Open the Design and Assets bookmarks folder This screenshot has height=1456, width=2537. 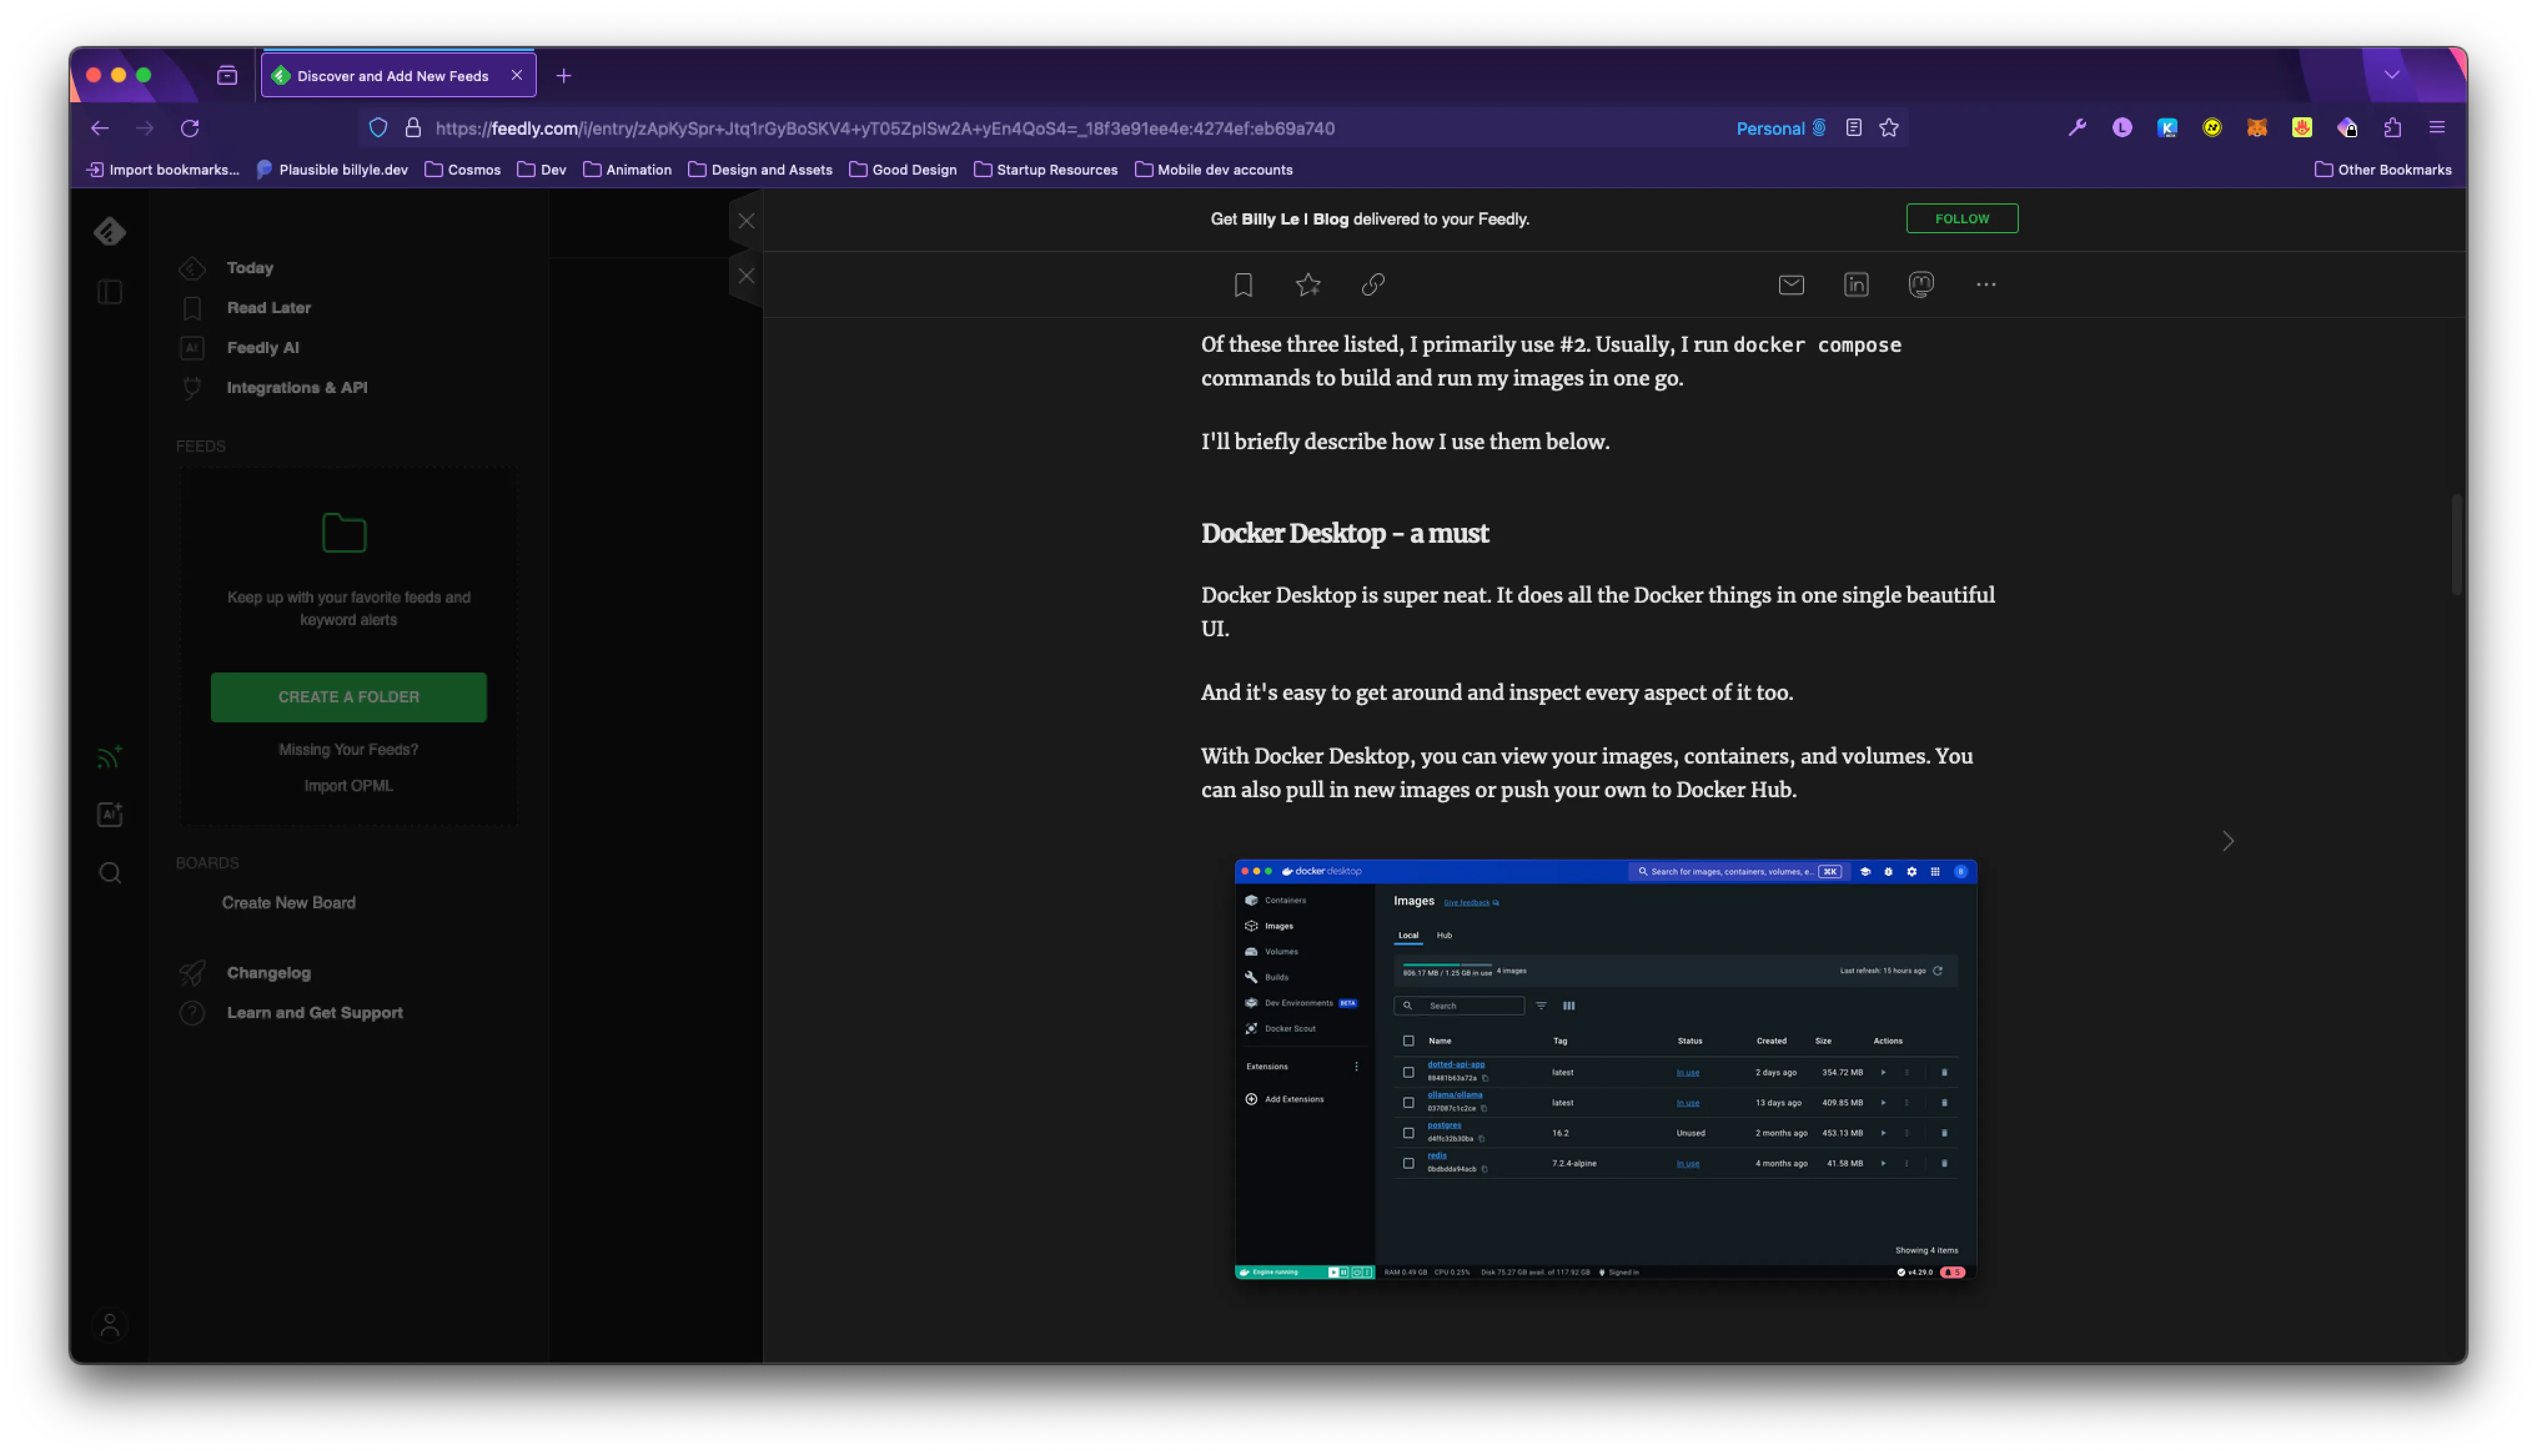(760, 170)
